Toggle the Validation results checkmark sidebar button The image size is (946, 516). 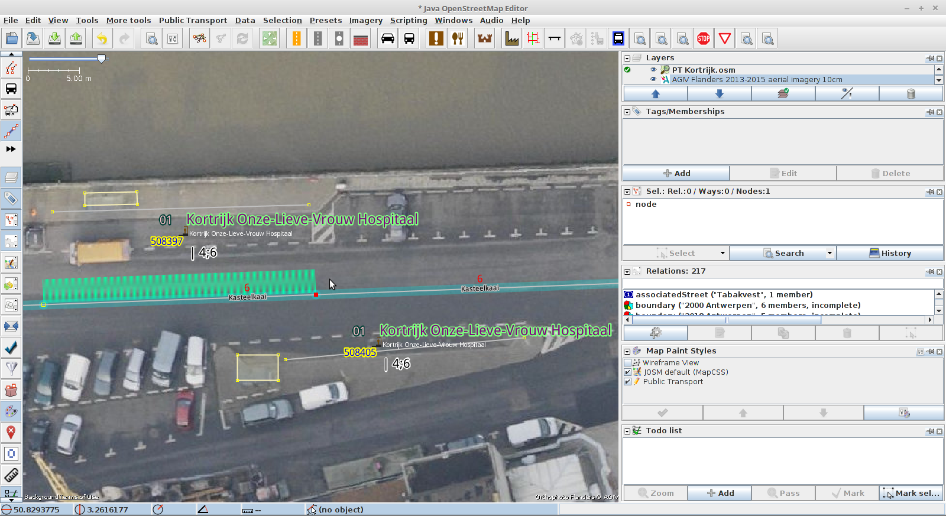(x=11, y=348)
